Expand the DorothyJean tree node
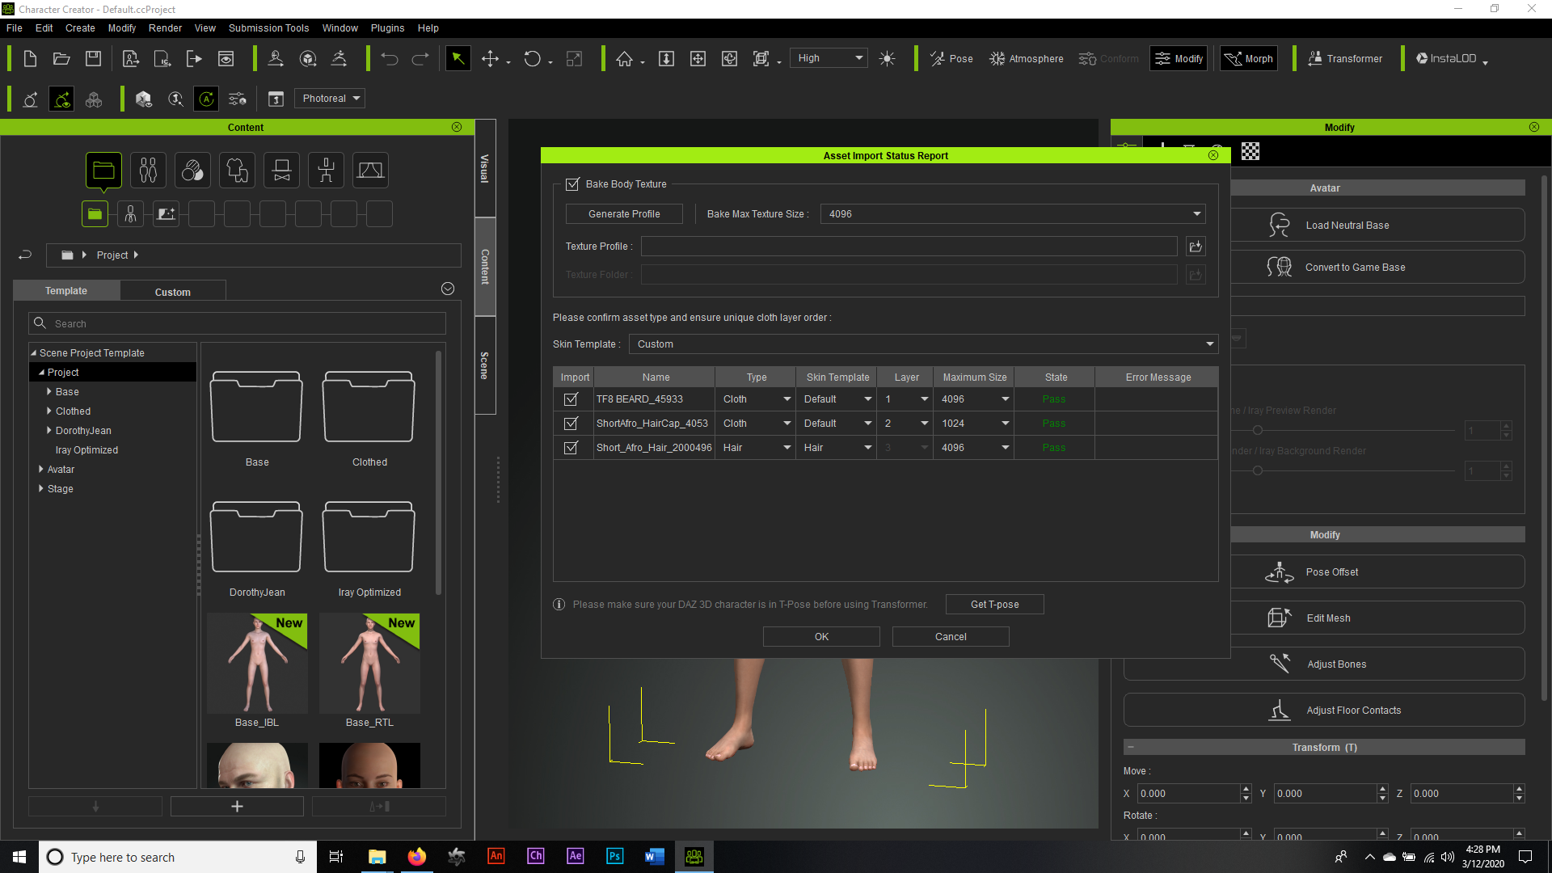Image resolution: width=1552 pixels, height=873 pixels. point(49,430)
